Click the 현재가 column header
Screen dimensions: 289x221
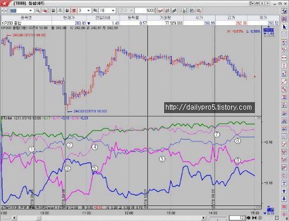point(69,18)
